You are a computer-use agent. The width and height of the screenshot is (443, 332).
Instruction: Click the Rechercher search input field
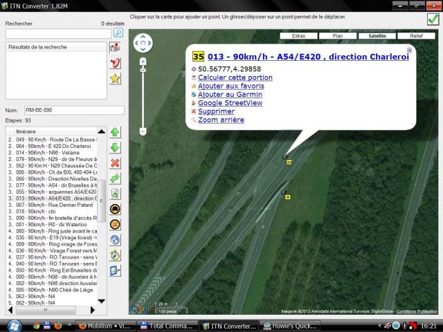(x=57, y=33)
